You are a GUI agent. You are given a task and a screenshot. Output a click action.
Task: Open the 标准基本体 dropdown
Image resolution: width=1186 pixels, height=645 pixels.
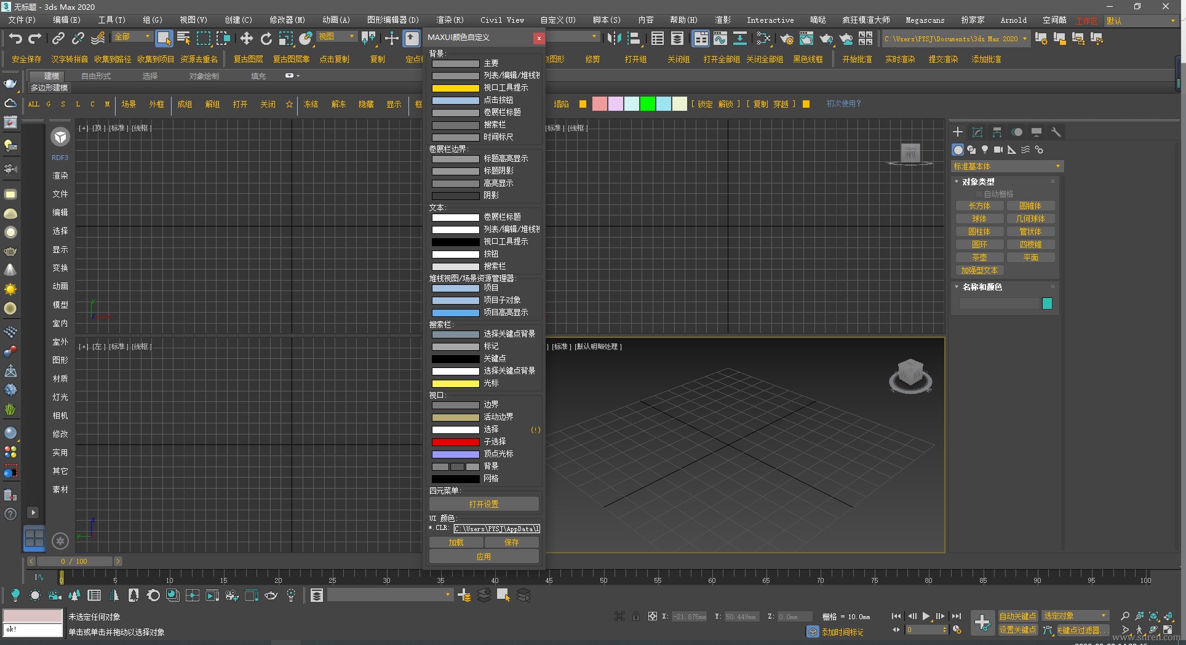pyautogui.click(x=1007, y=166)
